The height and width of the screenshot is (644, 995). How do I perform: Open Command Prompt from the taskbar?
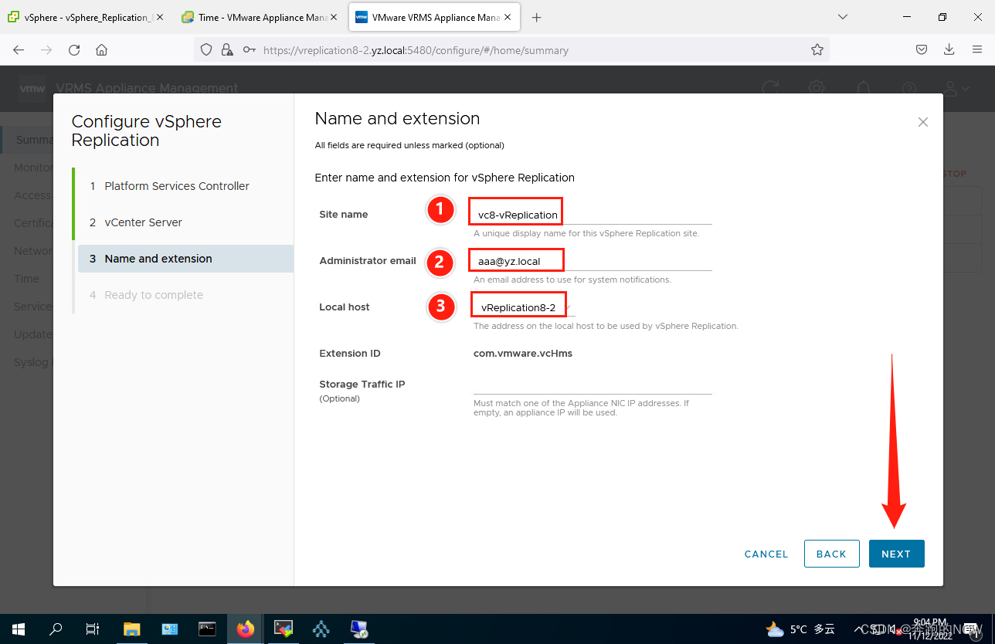(207, 629)
